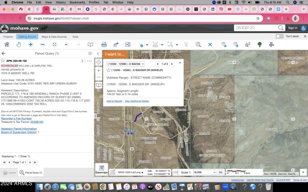Screen dimensions: 308x192
Task: Open the Layers panel tab
Action: (x=9, y=173)
